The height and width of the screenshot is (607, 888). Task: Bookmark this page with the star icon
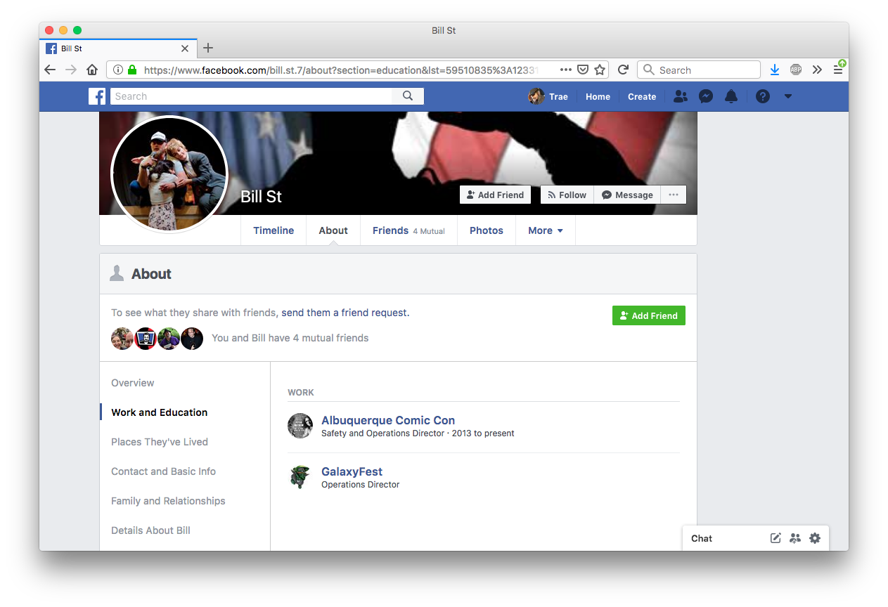(x=600, y=70)
